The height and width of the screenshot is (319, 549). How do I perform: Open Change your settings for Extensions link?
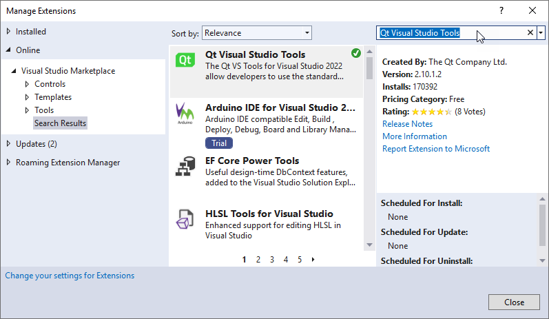(70, 276)
